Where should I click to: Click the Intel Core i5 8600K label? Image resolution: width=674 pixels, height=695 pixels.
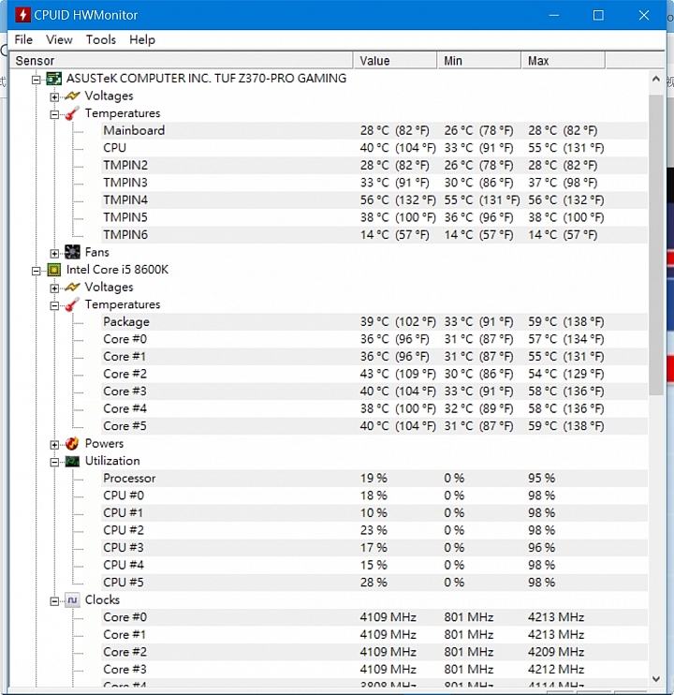pos(117,270)
